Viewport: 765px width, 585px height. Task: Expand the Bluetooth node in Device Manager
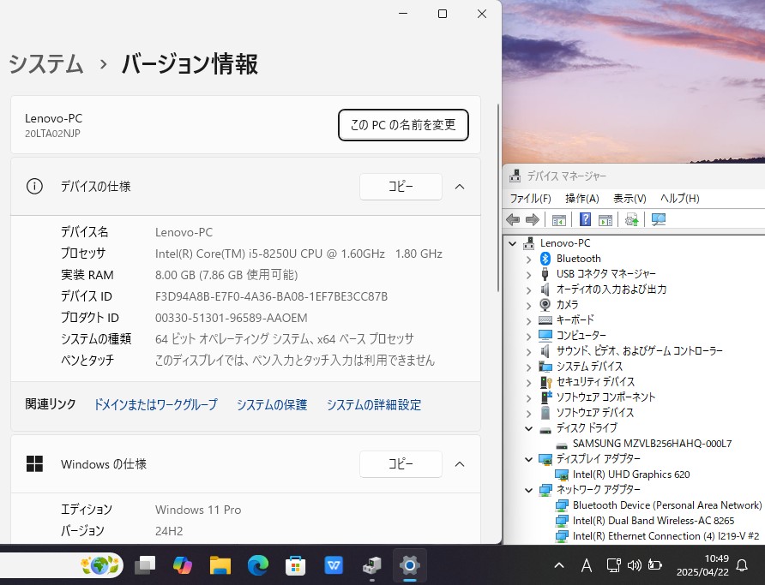[529, 260]
